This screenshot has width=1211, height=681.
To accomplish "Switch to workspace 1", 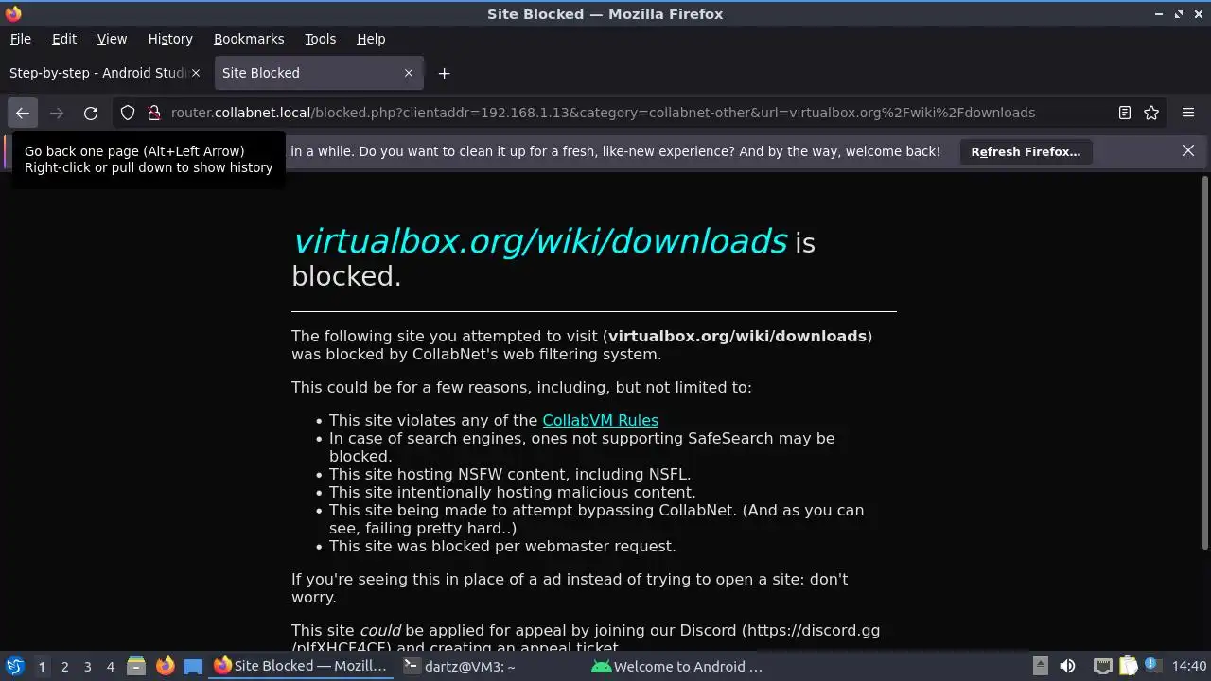I will [42, 666].
